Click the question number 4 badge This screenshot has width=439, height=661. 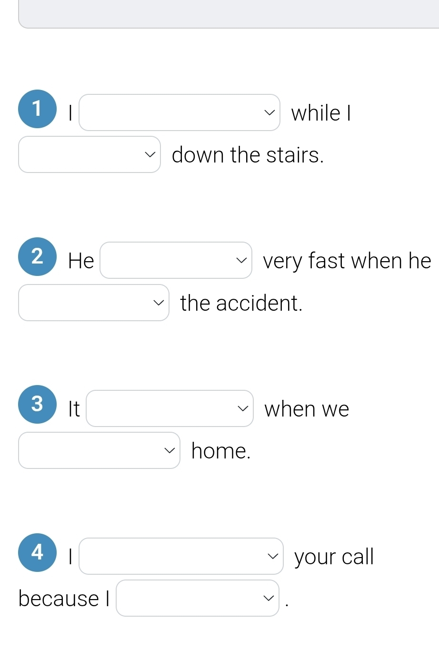[37, 552]
